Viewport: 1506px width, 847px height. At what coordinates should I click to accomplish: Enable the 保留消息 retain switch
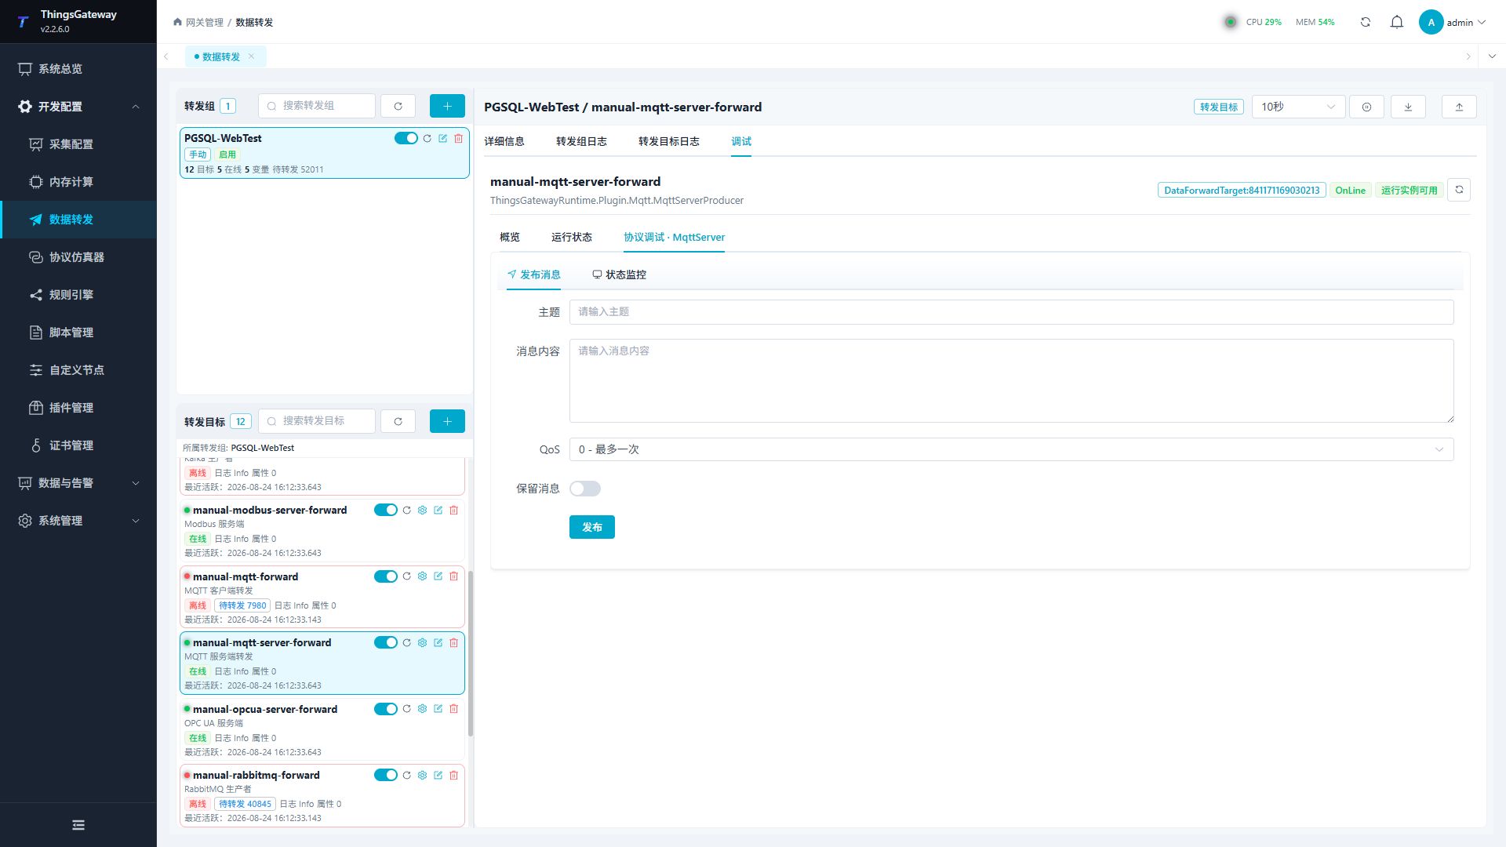pyautogui.click(x=585, y=489)
